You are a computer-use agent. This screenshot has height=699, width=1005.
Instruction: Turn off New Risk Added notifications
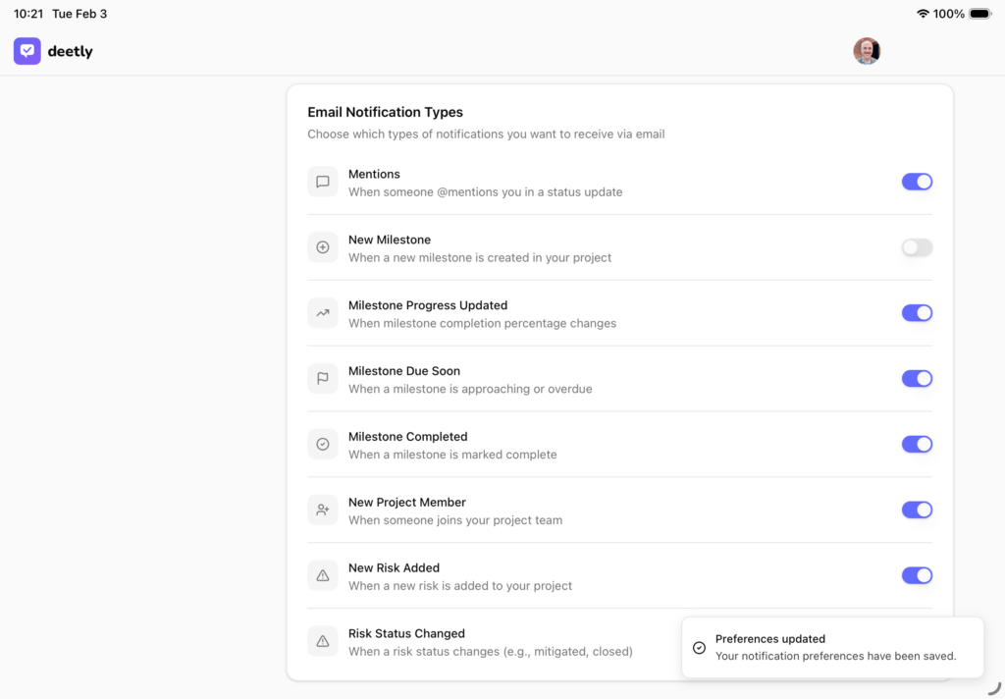(917, 575)
